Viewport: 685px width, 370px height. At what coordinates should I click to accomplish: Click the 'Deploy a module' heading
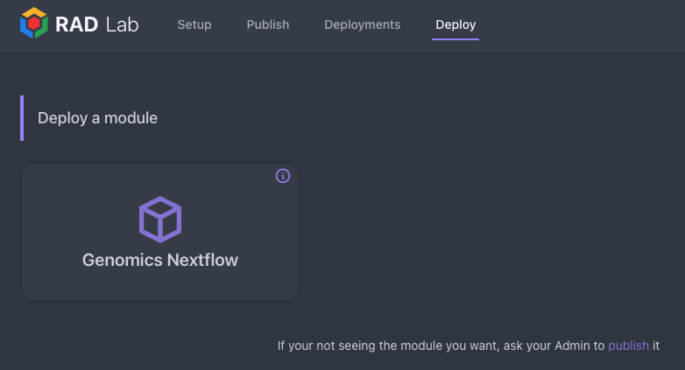click(x=97, y=118)
